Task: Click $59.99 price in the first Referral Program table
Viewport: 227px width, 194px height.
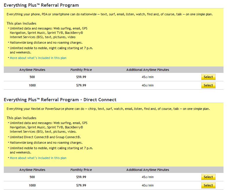Action: point(81,77)
